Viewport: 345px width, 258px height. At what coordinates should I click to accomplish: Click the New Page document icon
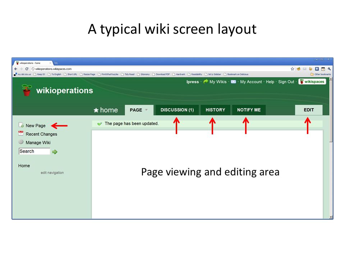(x=21, y=125)
